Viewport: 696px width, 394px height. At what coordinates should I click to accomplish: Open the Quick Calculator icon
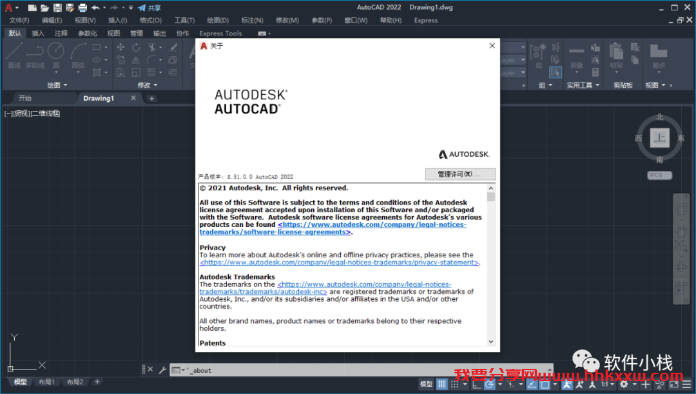[x=595, y=72]
